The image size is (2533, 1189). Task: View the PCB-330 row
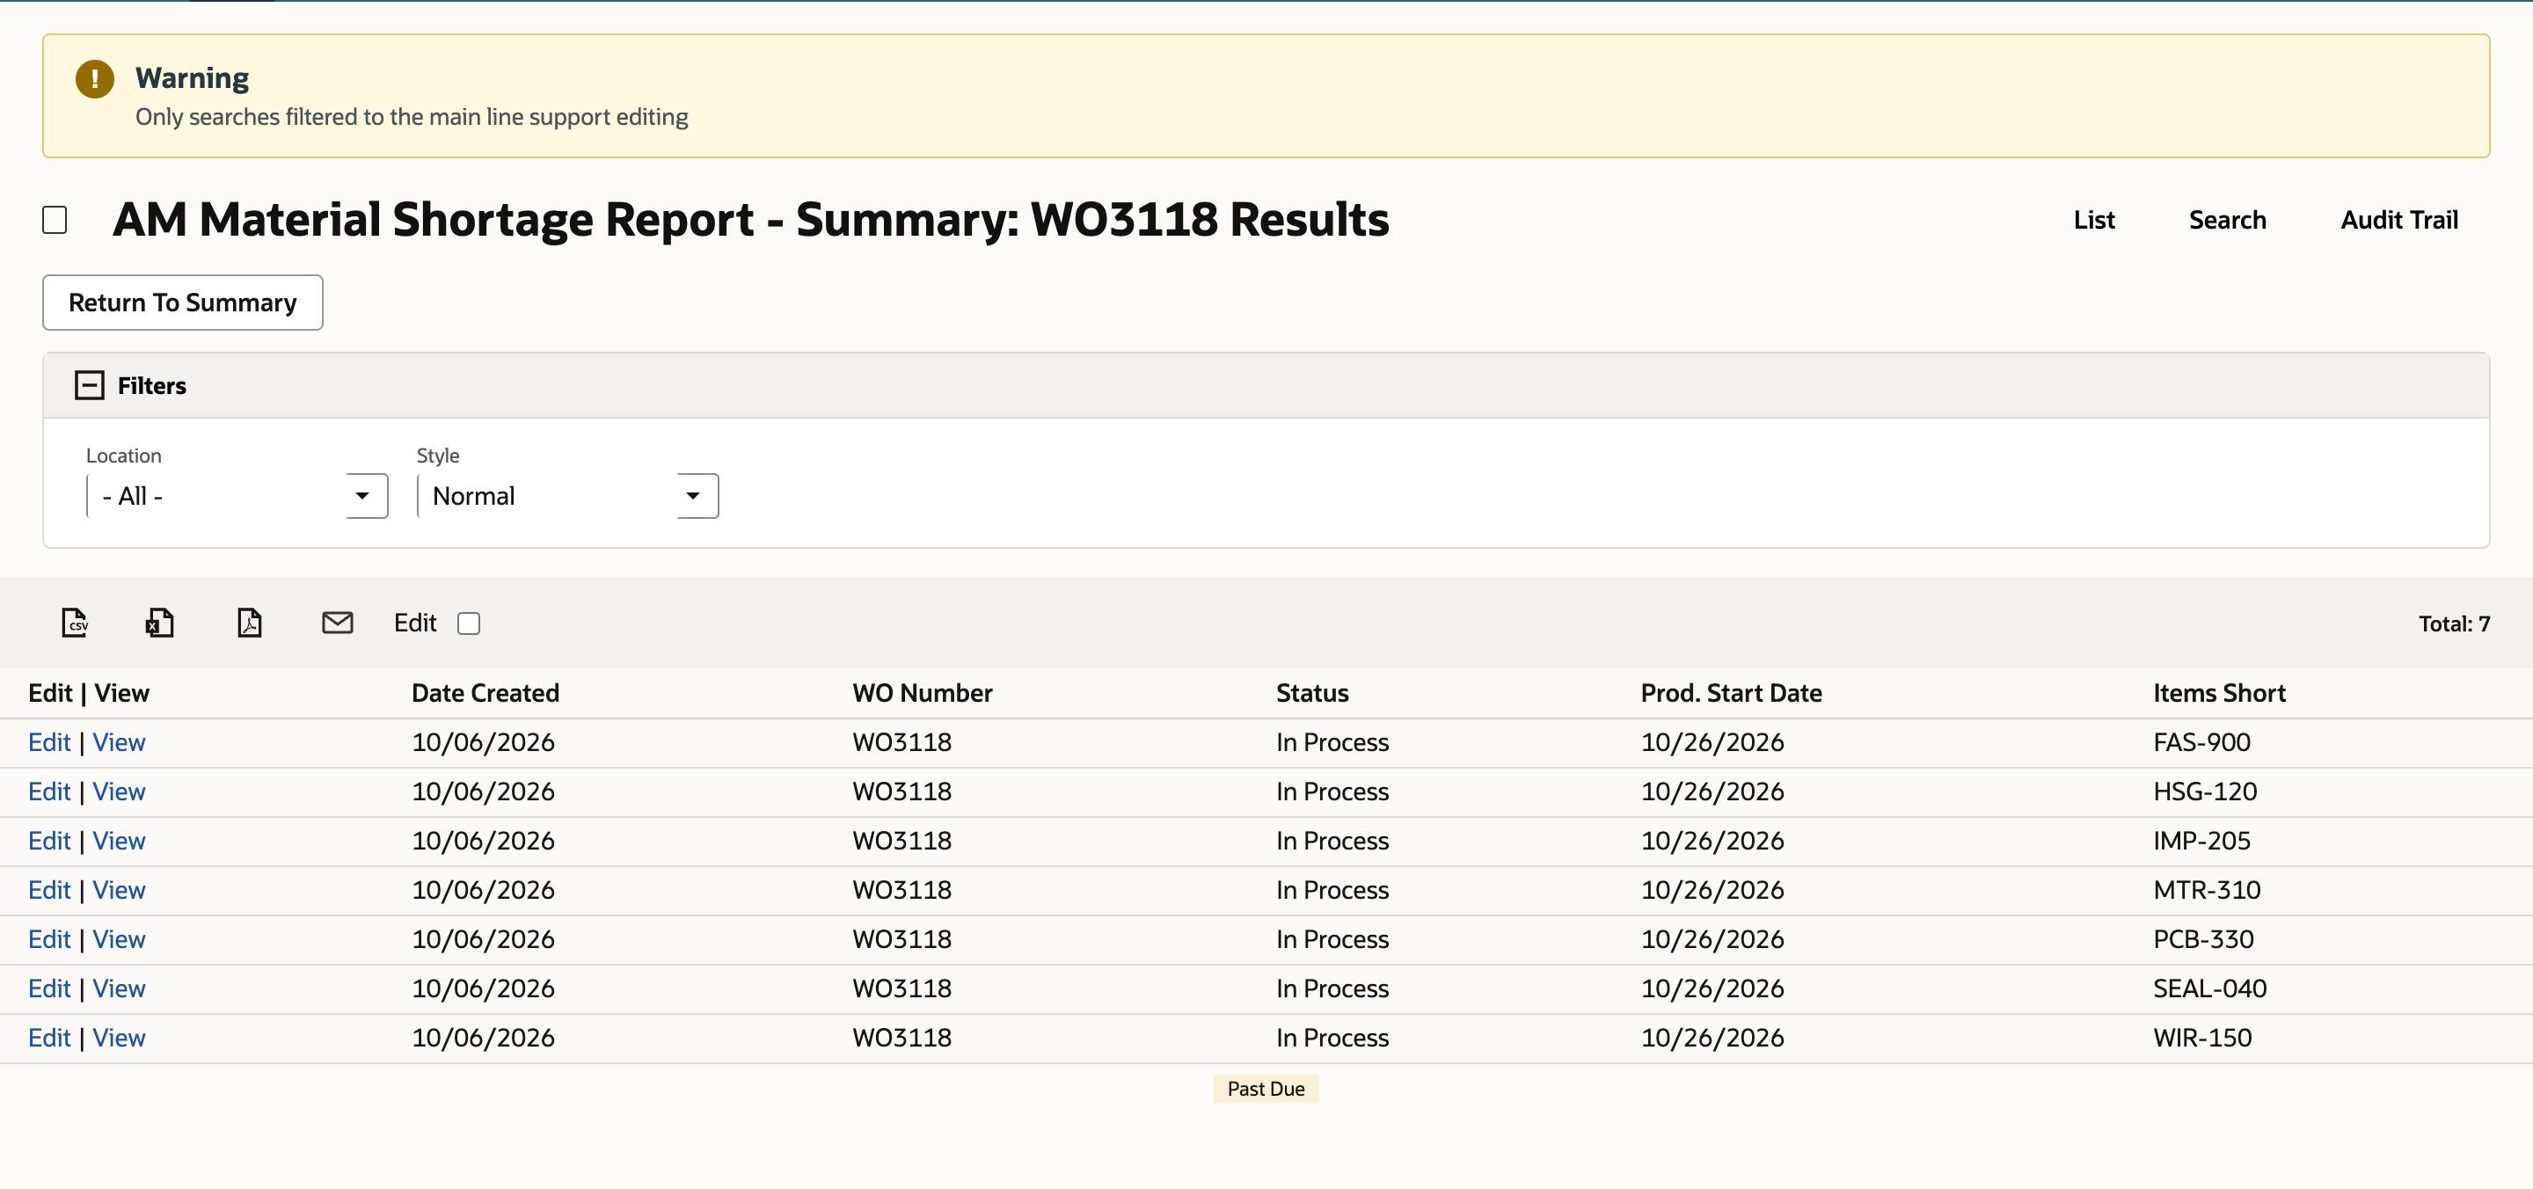(119, 939)
